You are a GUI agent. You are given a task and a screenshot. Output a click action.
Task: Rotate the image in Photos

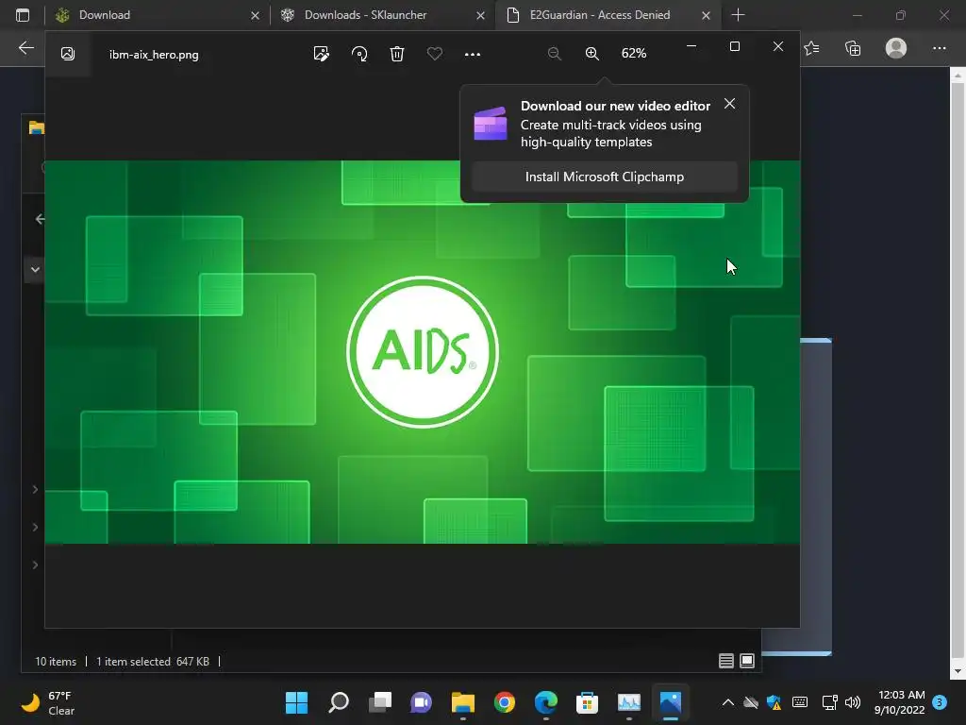point(359,54)
